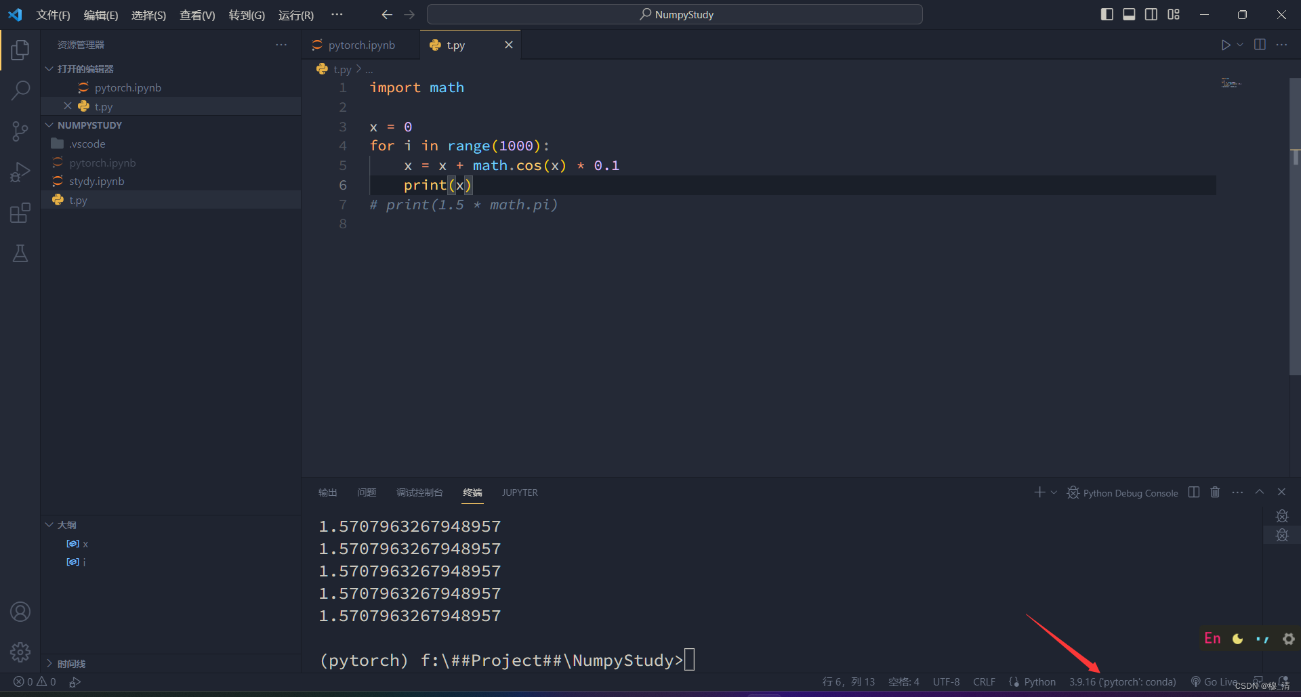Open the 运行(R) menu
The height and width of the screenshot is (697, 1301).
[296, 15]
